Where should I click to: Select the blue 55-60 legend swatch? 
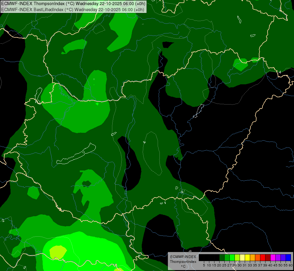tap(288, 257)
